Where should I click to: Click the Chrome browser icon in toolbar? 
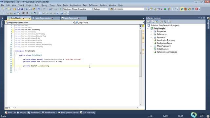189,9
